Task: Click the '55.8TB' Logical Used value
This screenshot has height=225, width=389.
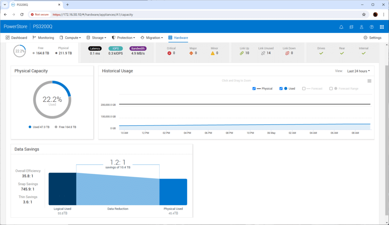Action: [x=63, y=213]
